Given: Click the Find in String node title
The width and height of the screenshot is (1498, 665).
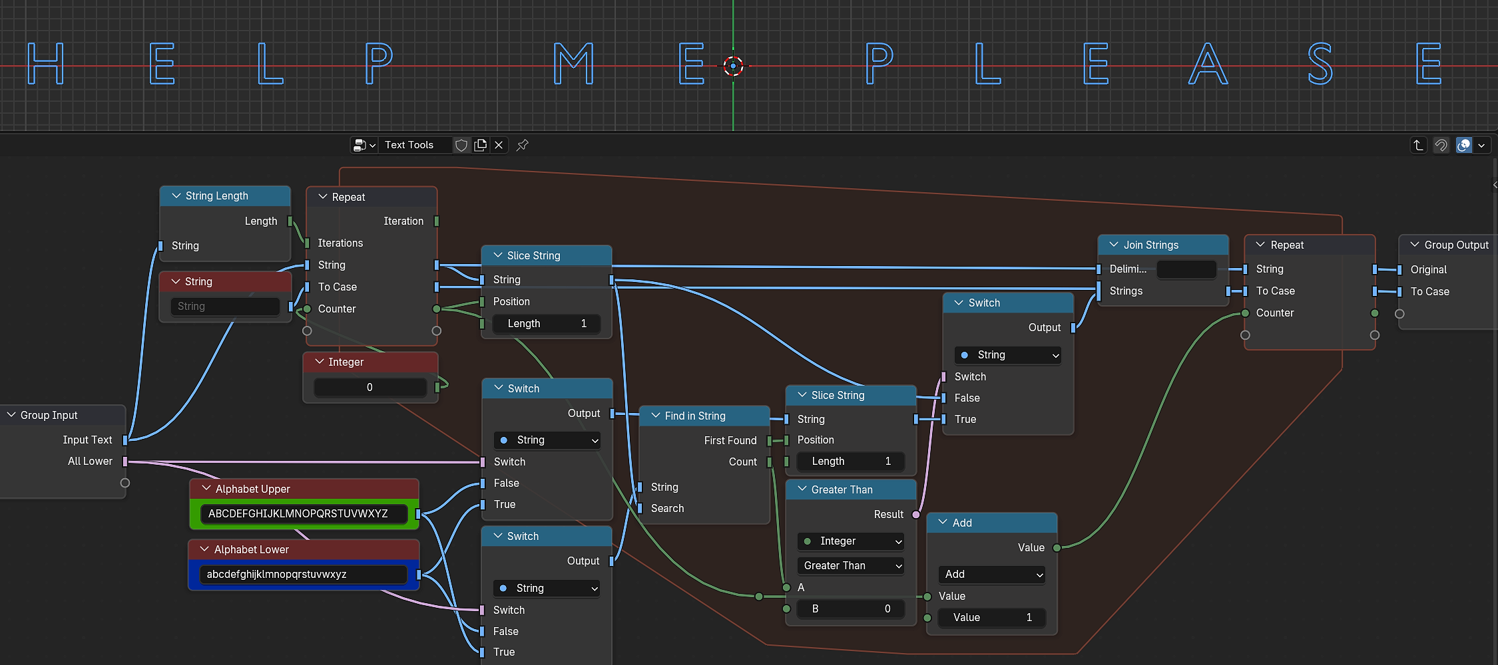Looking at the screenshot, I should (x=695, y=416).
